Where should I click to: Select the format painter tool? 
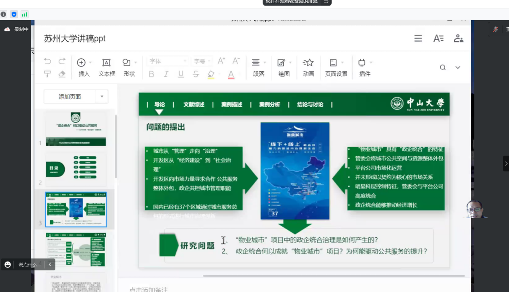(47, 74)
